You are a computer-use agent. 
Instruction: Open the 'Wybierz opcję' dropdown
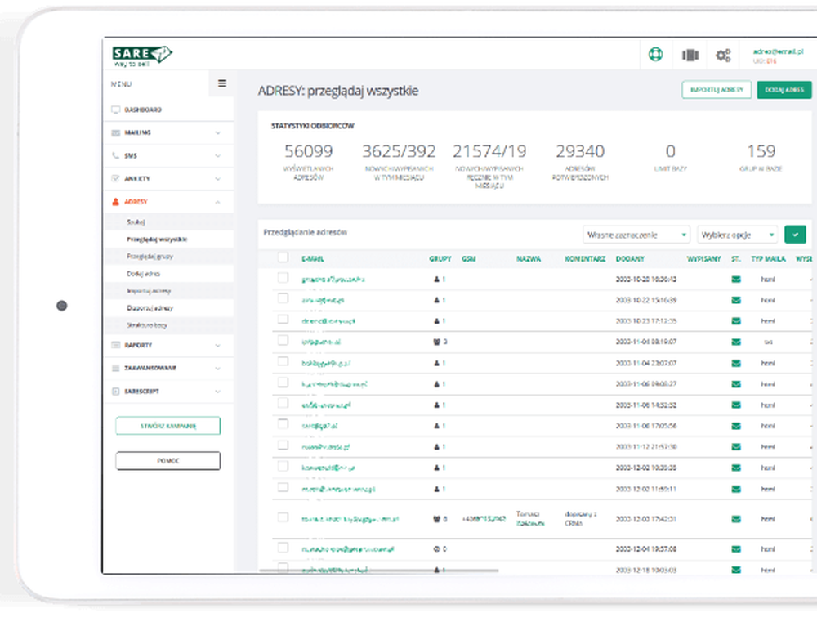click(x=737, y=235)
